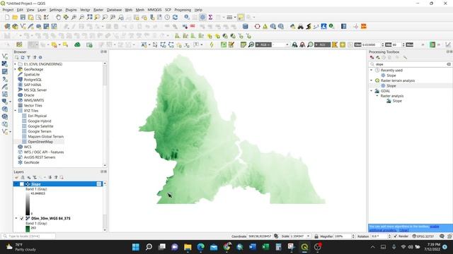Open the messages log icon in status bar
Screen dimensions: 453x254
point(442,236)
